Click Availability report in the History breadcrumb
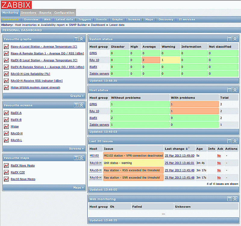 (53, 25)
